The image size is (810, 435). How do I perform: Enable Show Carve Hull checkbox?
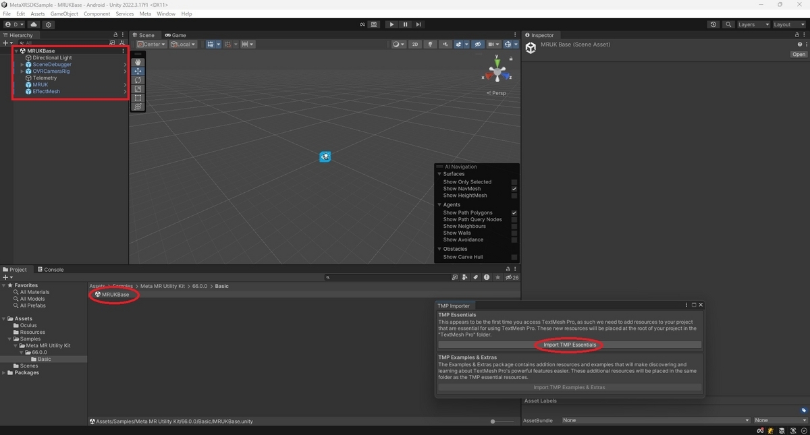514,257
